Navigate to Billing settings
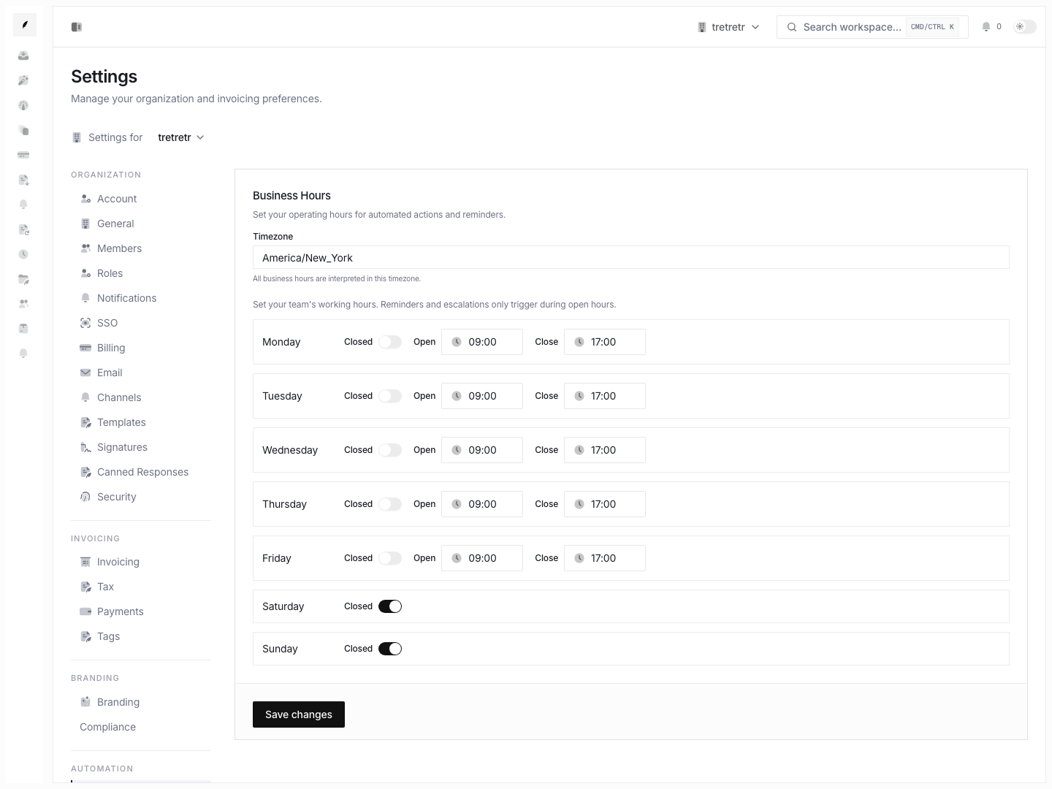The height and width of the screenshot is (789, 1052). click(x=141, y=348)
